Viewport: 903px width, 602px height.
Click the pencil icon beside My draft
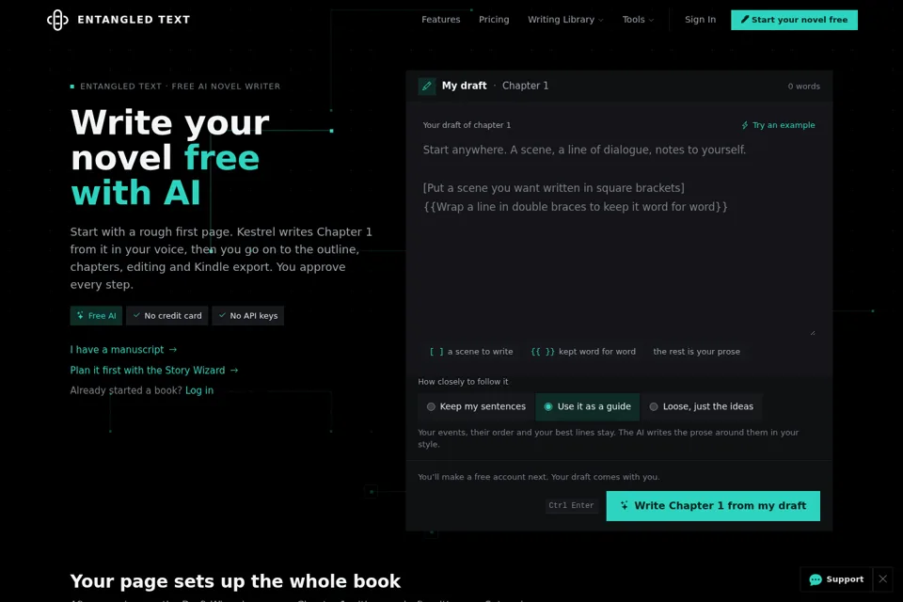point(427,86)
